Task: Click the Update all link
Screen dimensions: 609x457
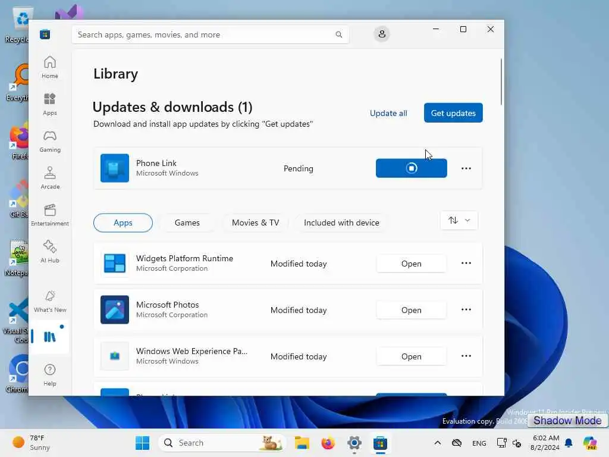Action: [x=388, y=113]
